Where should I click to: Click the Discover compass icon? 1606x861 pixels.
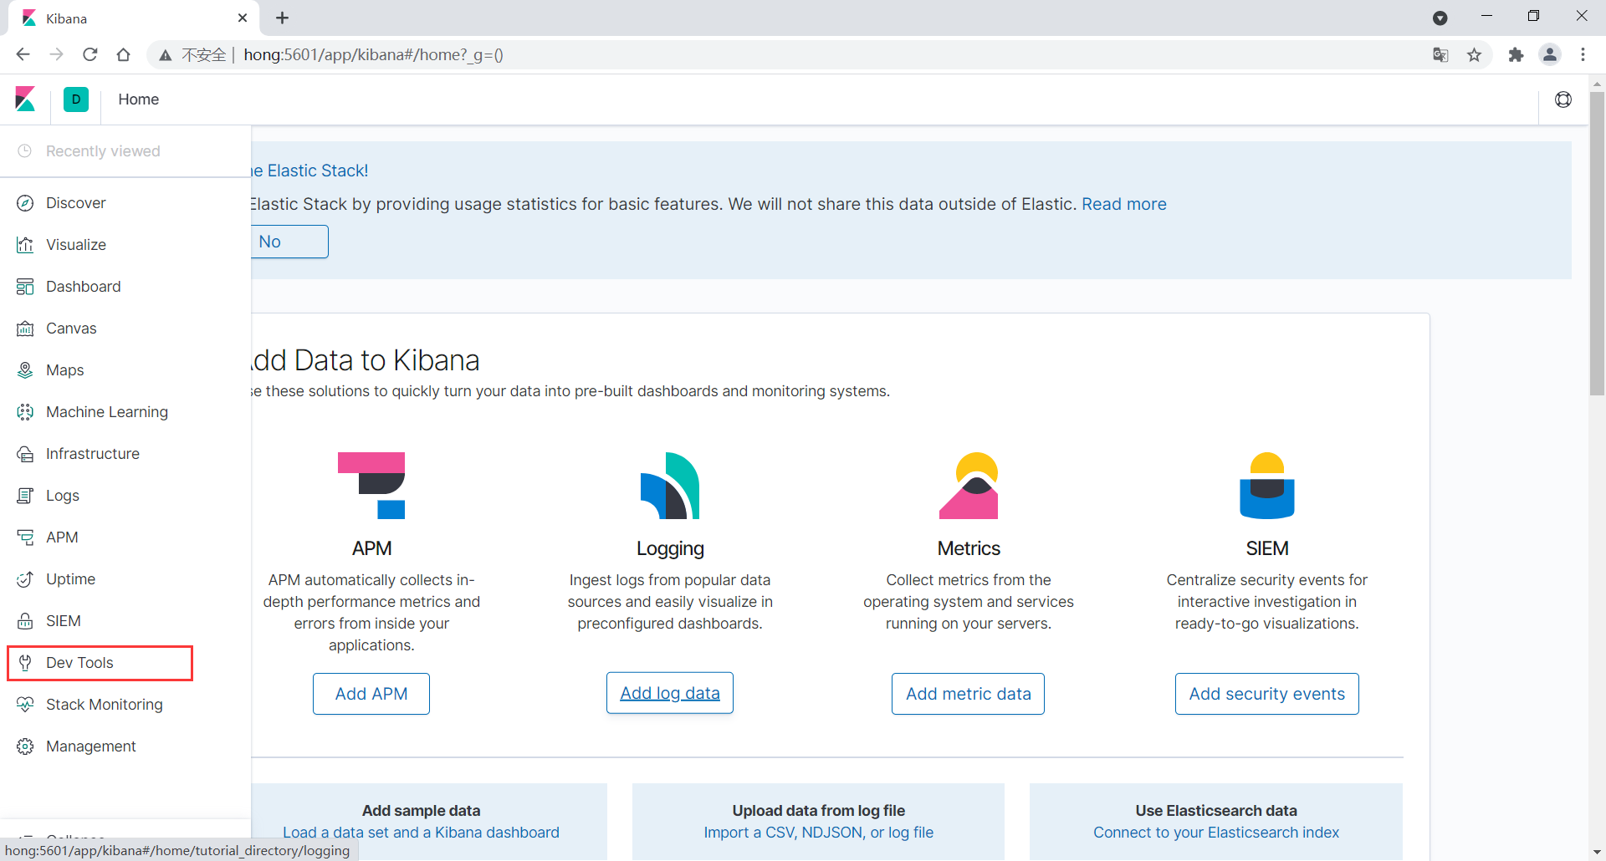point(25,203)
